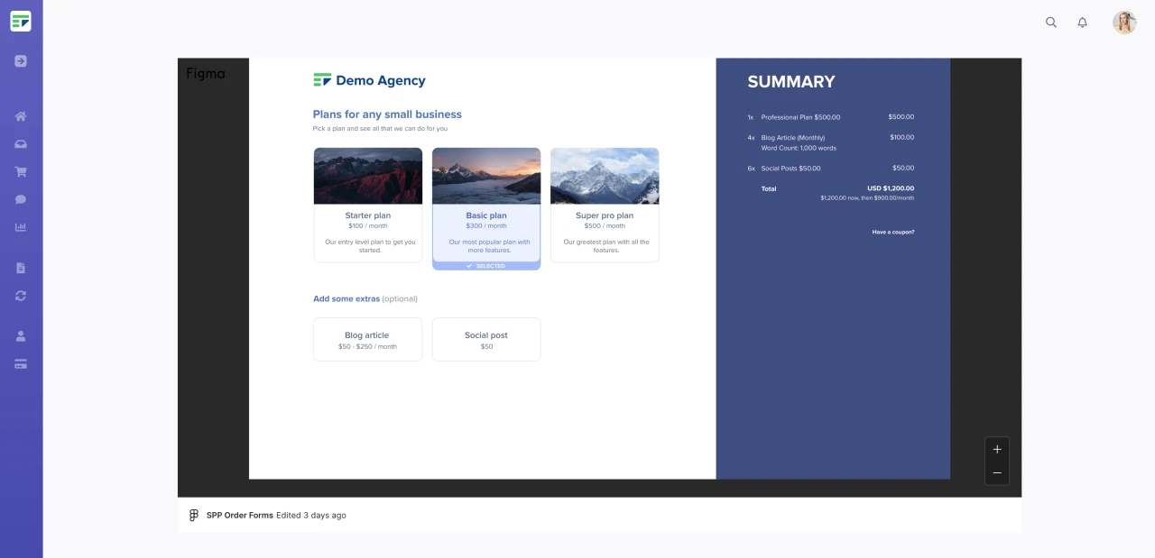Zoom in with the plus button
This screenshot has height=558, width=1155.
[x=997, y=449]
